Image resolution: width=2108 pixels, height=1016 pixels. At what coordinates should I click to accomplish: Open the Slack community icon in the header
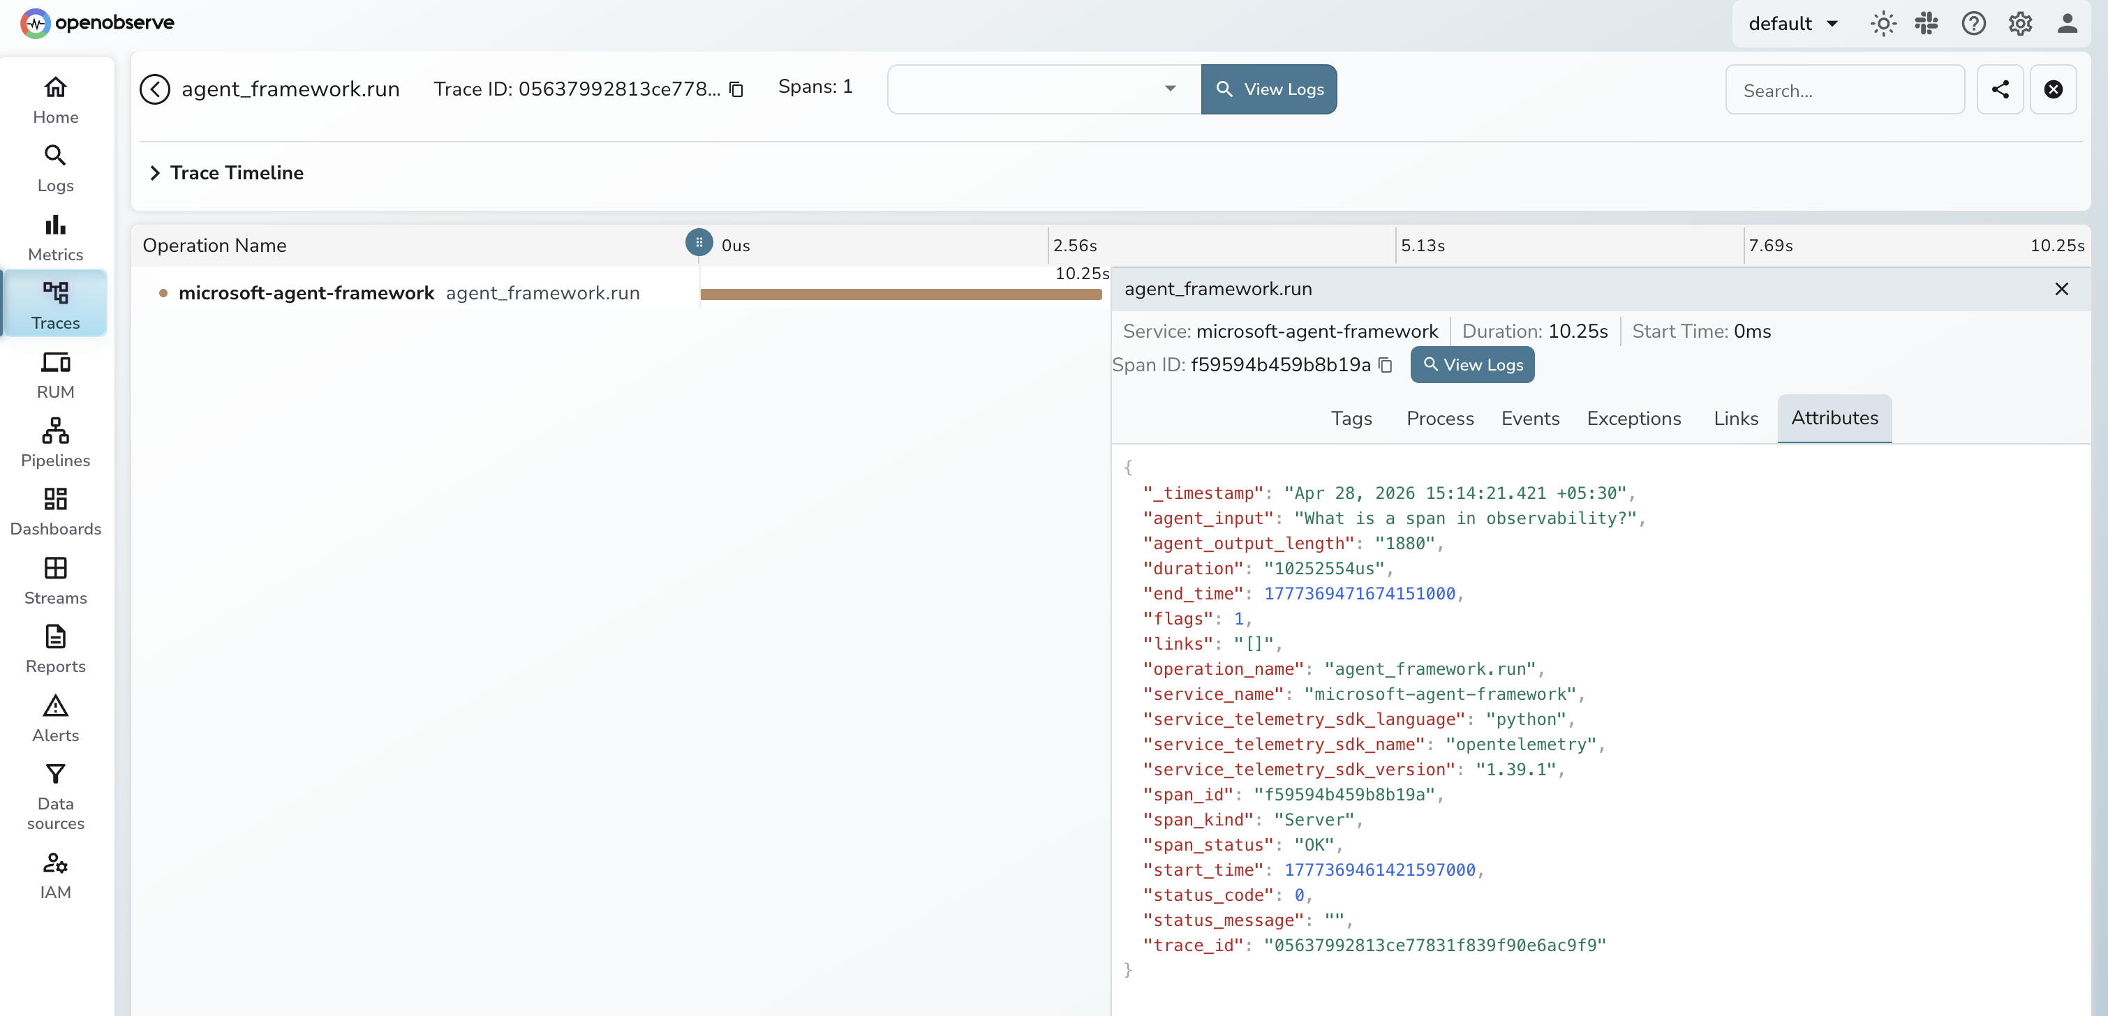(x=1927, y=23)
